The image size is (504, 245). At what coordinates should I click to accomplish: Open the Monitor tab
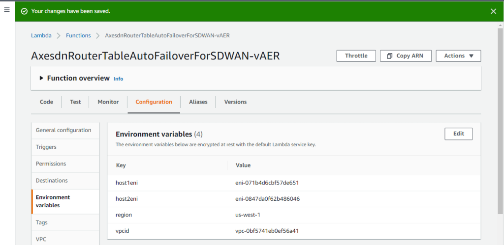(108, 102)
